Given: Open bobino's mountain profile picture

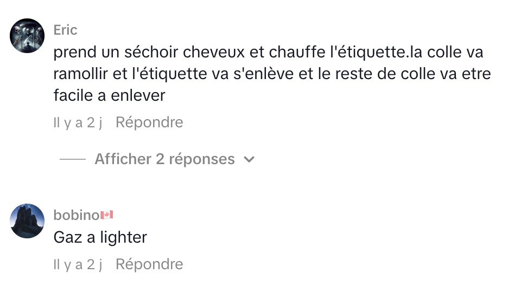Looking at the screenshot, I should coord(27,221).
